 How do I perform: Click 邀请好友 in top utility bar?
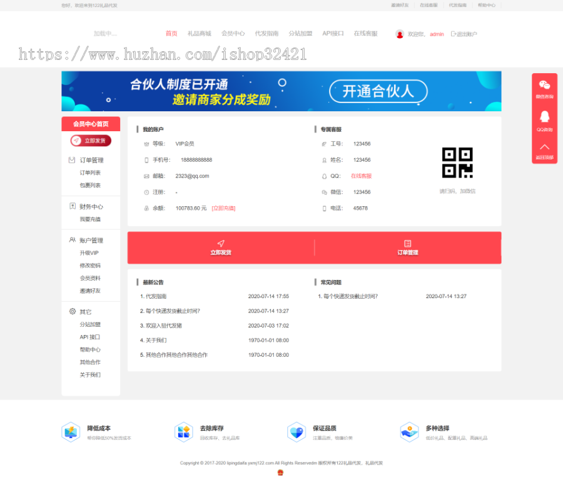(x=400, y=6)
